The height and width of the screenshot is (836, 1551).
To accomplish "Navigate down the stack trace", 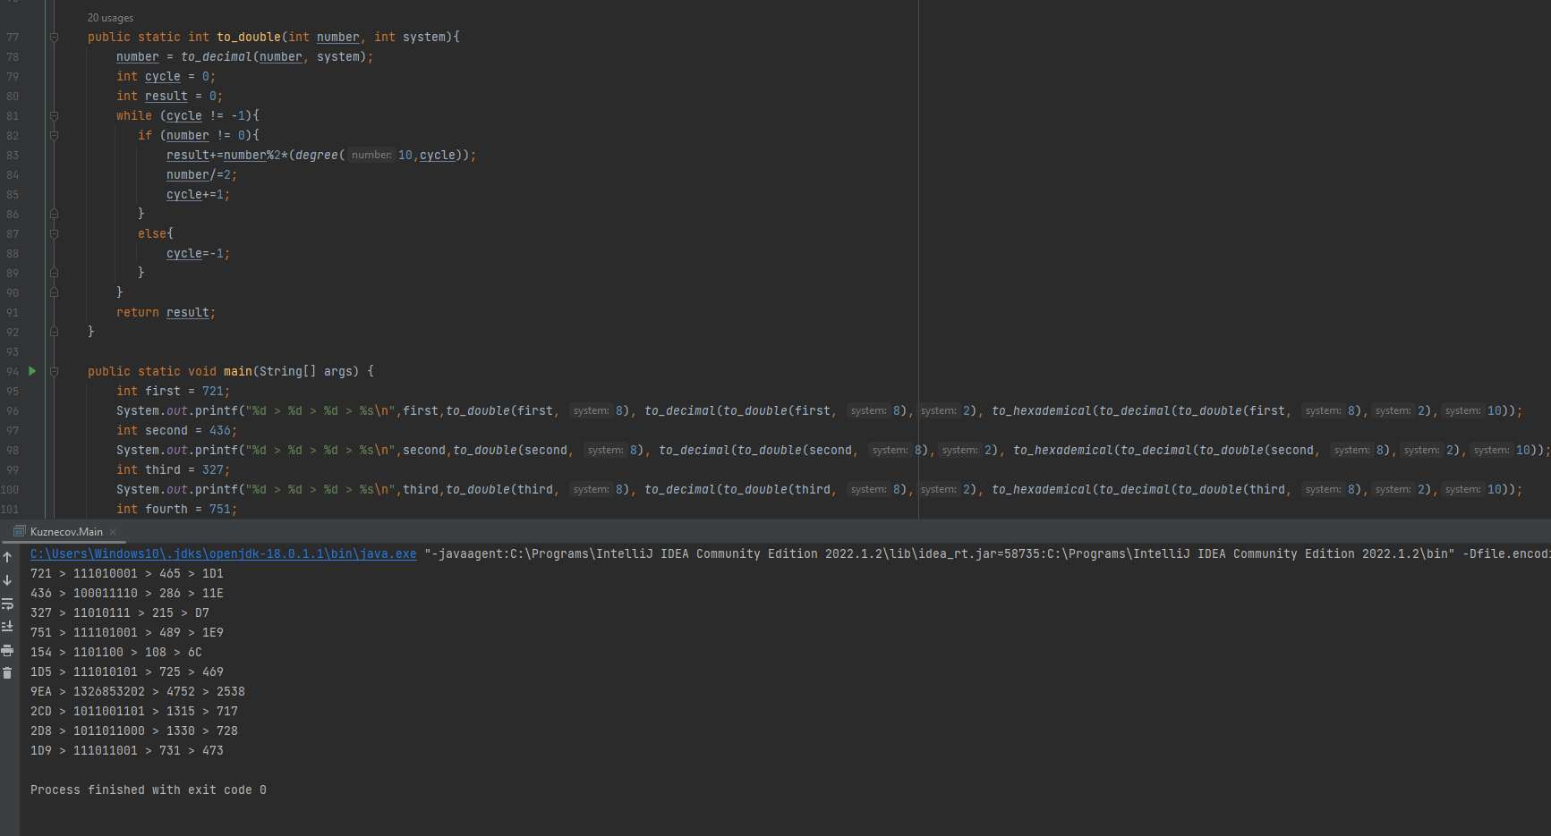I will pos(7,578).
